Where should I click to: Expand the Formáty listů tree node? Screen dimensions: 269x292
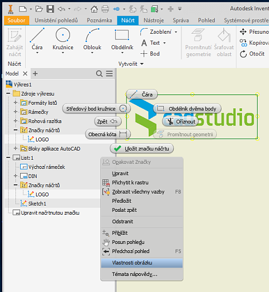point(15,102)
